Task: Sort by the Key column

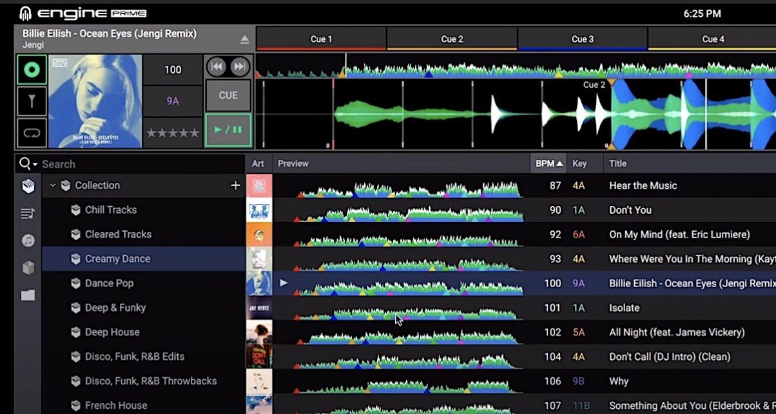Action: [x=585, y=164]
